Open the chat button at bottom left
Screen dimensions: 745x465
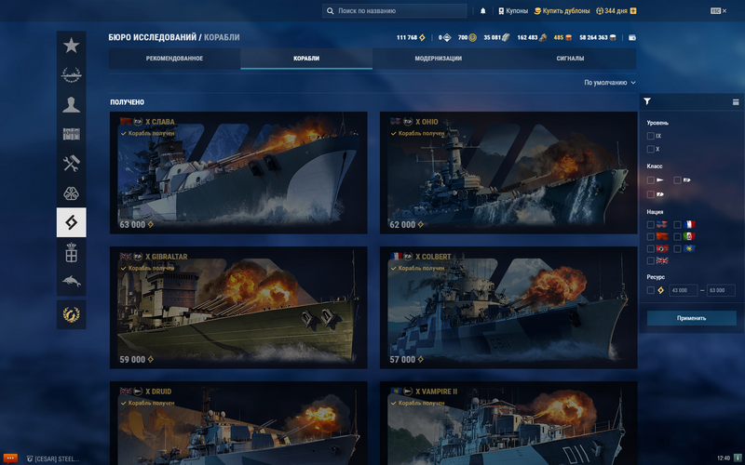[x=10, y=458]
